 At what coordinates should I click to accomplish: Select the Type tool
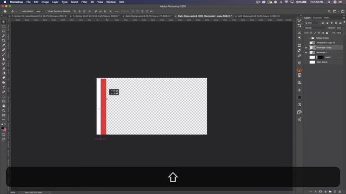pyautogui.click(x=4, y=87)
